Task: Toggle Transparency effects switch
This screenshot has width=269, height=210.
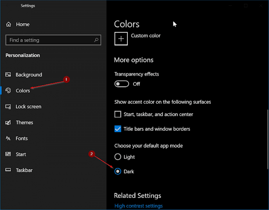Action: click(x=122, y=84)
